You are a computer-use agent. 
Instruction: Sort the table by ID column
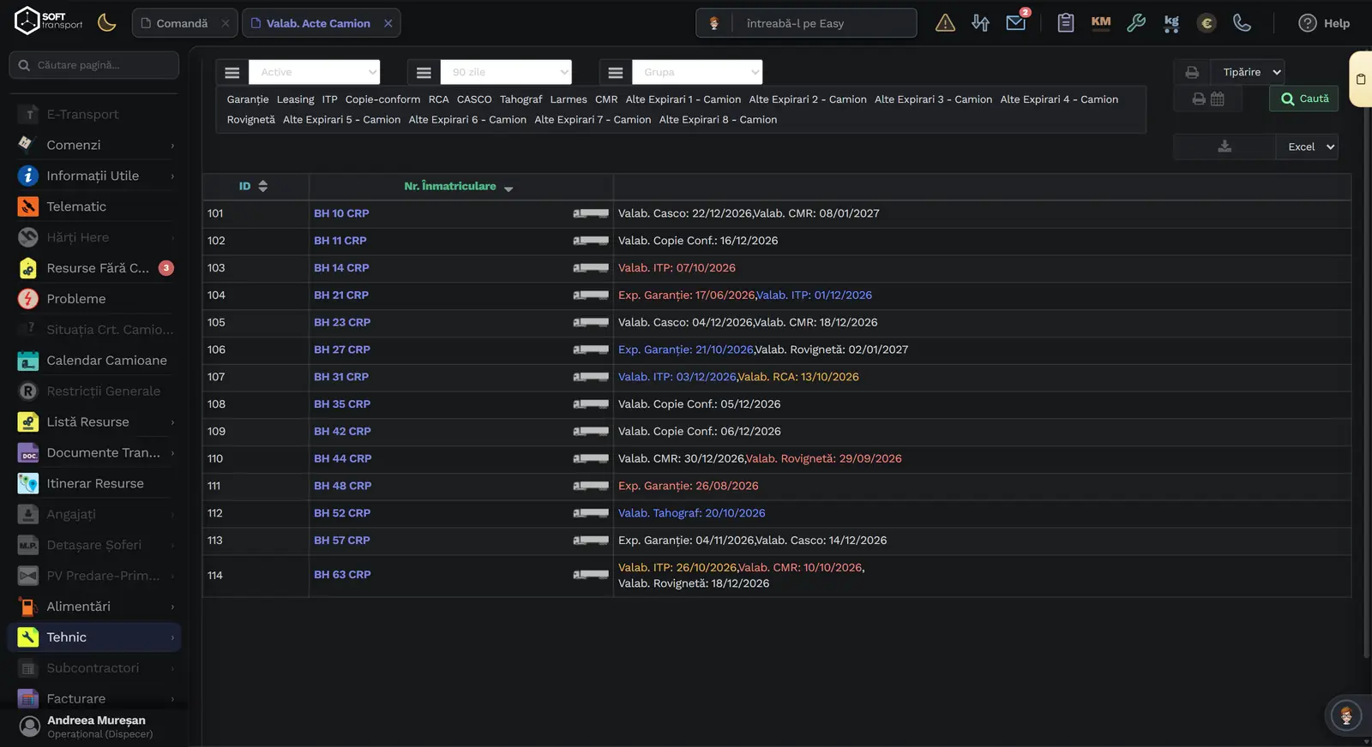point(253,186)
